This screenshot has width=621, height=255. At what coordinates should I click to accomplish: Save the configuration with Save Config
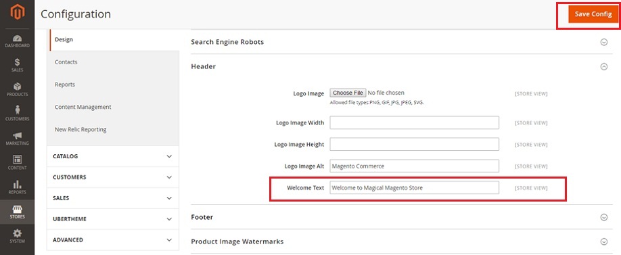(593, 14)
